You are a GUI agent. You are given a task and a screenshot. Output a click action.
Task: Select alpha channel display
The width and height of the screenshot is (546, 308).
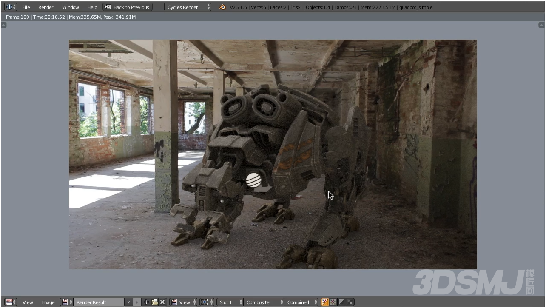(341, 302)
